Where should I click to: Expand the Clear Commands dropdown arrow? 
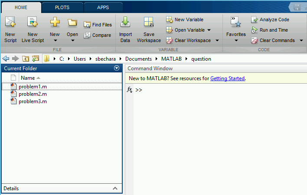coord(301,40)
